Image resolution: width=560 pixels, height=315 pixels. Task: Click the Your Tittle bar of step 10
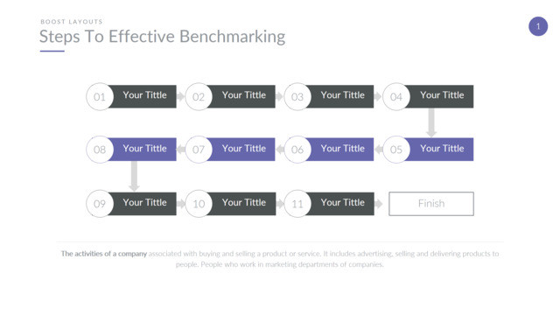pos(241,204)
